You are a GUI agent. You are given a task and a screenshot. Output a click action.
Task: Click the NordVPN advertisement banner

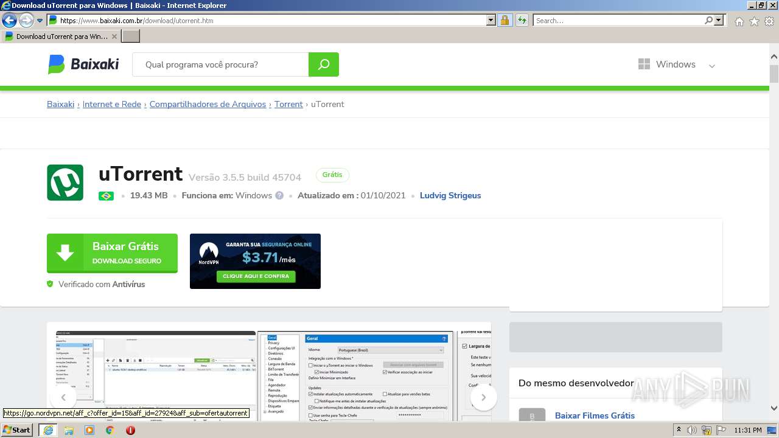click(255, 261)
